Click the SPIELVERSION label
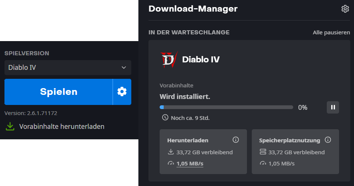Screen dimensions: 354x186 tap(26, 53)
